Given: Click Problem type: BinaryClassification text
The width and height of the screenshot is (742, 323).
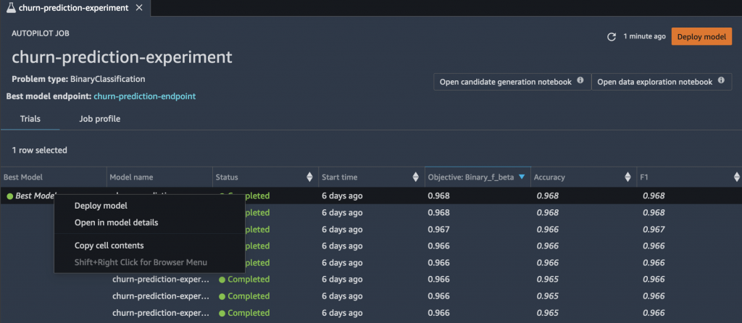Looking at the screenshot, I should tap(78, 79).
